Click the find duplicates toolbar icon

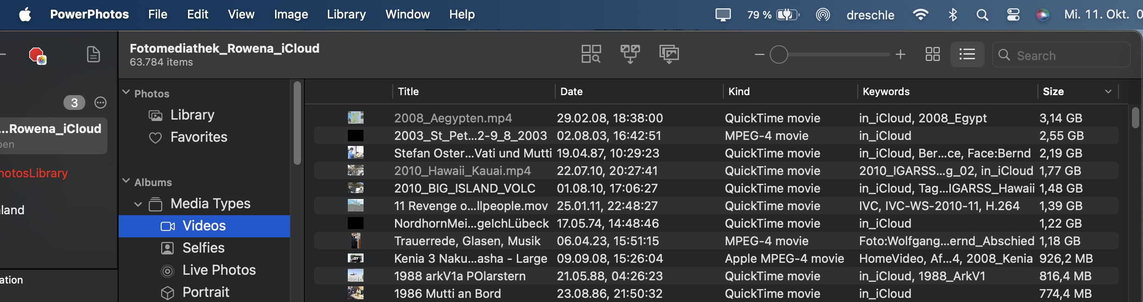[x=591, y=54]
